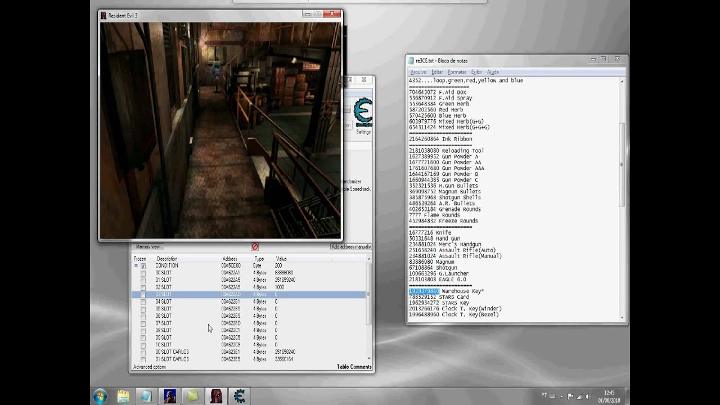Viewport: 720px width, 405px height.
Task: Freeze the 00 SLOT CARLOS address
Action: point(143,352)
